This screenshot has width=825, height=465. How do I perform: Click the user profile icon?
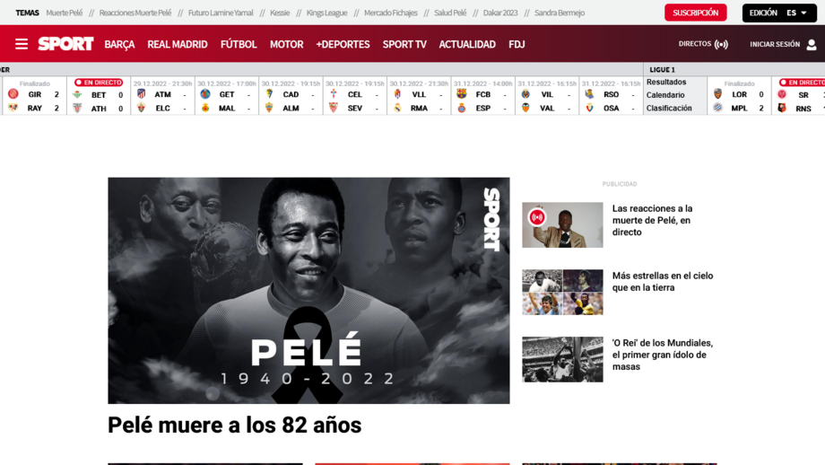812,45
